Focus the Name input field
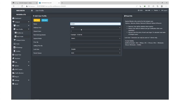The height and width of the screenshot is (101, 180). click(95, 24)
